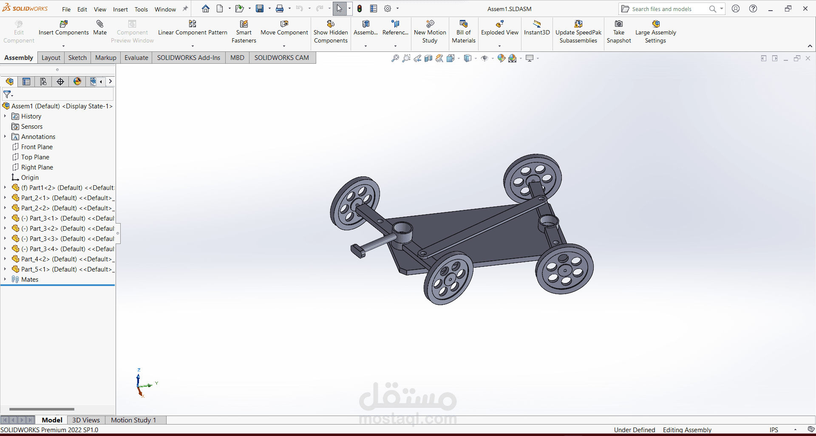Open Options gear icon
The image size is (816, 436).
pos(388,8)
